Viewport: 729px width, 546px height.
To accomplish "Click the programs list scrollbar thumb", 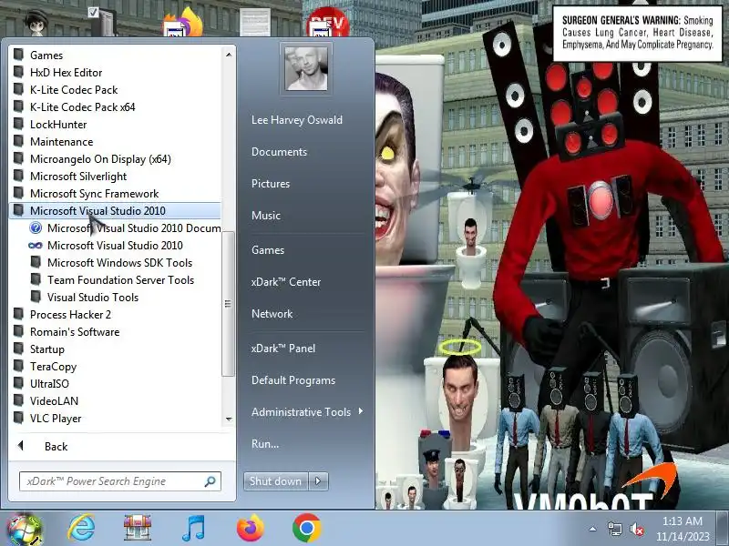I will [228, 304].
